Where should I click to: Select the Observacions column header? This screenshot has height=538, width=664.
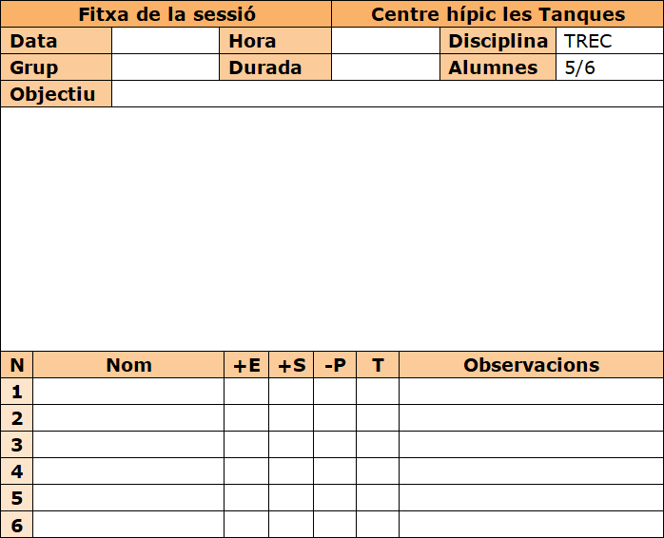[531, 365]
